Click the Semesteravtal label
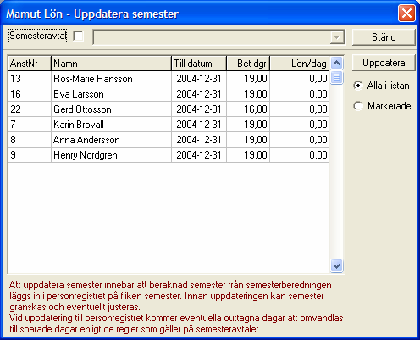Image resolution: width=420 pixels, height=340 pixels. point(38,36)
